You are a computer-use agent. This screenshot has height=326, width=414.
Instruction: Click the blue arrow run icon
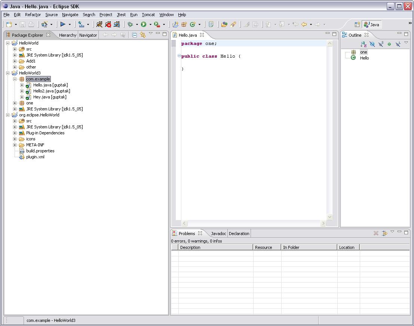[x=63, y=24]
